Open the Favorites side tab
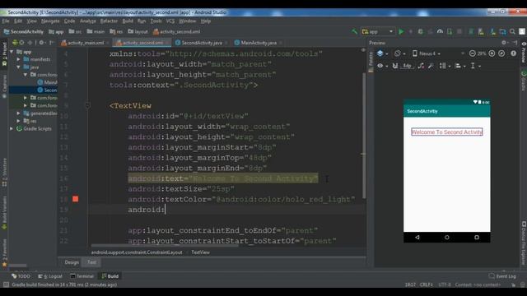This screenshot has width=527, height=296. (4, 253)
